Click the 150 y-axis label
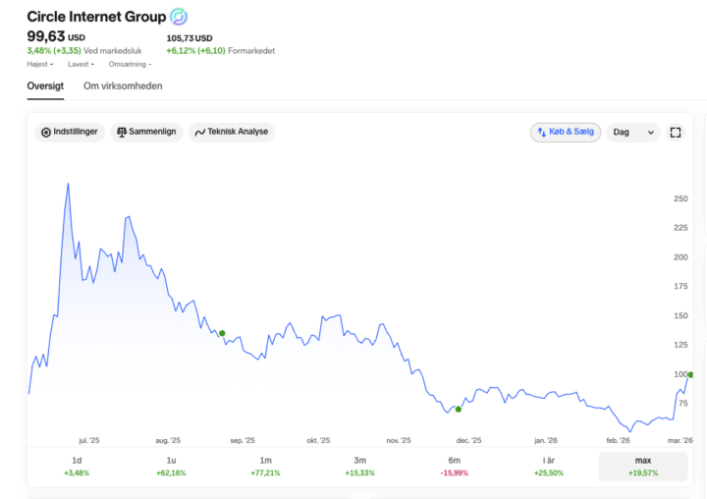Screen dimensions: 707x499 click(x=680, y=315)
